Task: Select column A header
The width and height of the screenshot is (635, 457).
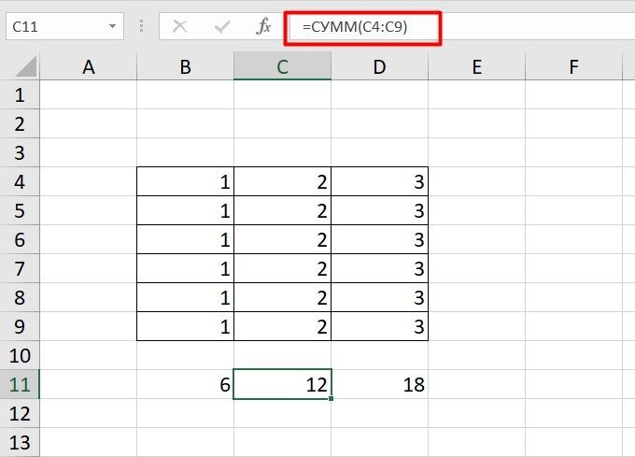Action: pyautogui.click(x=89, y=66)
